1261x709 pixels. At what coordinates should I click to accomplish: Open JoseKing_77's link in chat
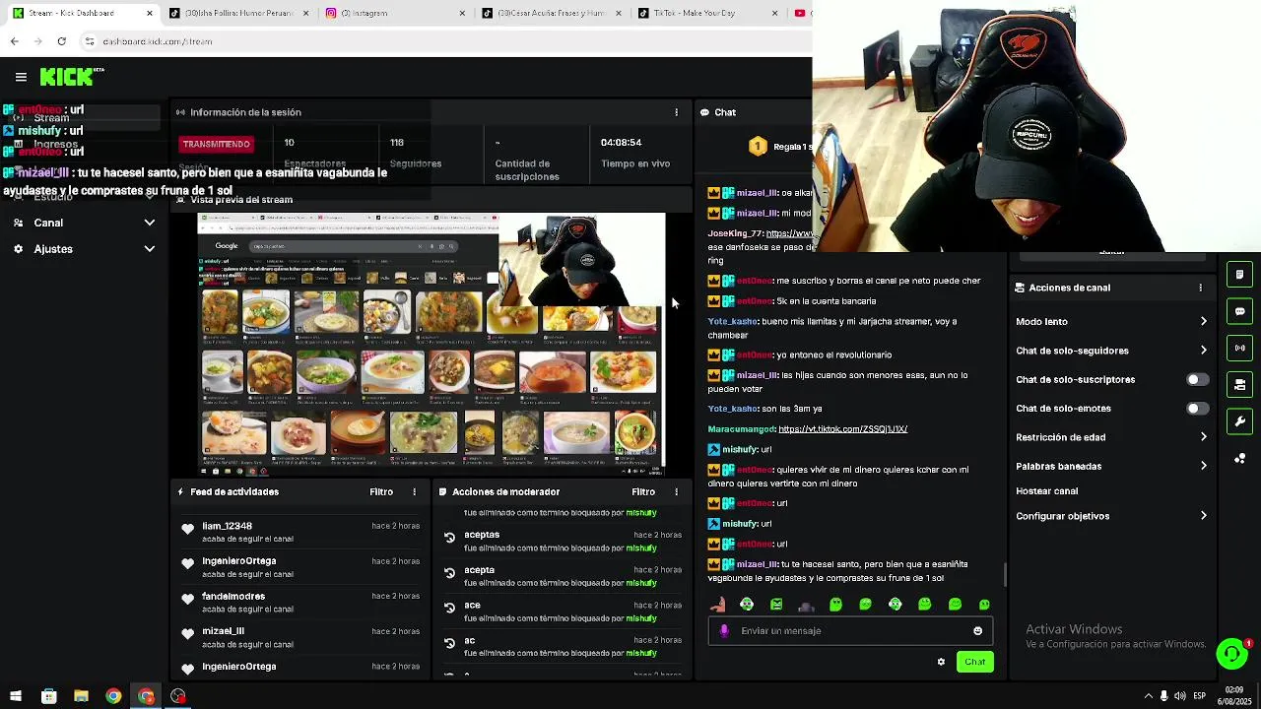790,233
